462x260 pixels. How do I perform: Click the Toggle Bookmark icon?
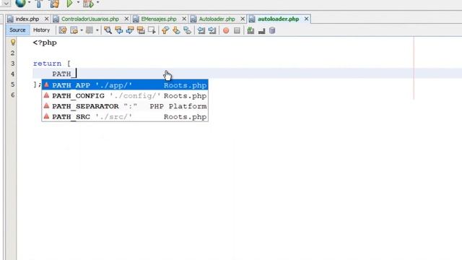click(x=187, y=30)
